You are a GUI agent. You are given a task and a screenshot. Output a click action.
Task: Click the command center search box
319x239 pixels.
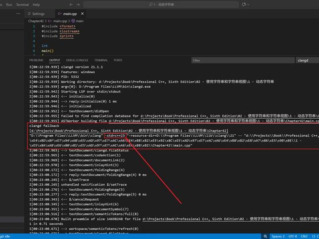click(x=161, y=4)
